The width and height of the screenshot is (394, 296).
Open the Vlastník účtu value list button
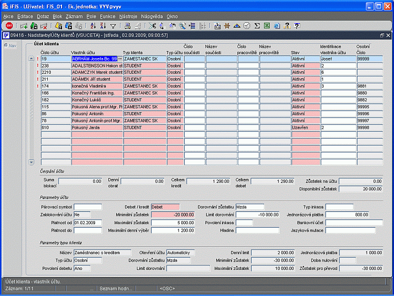(x=120, y=59)
